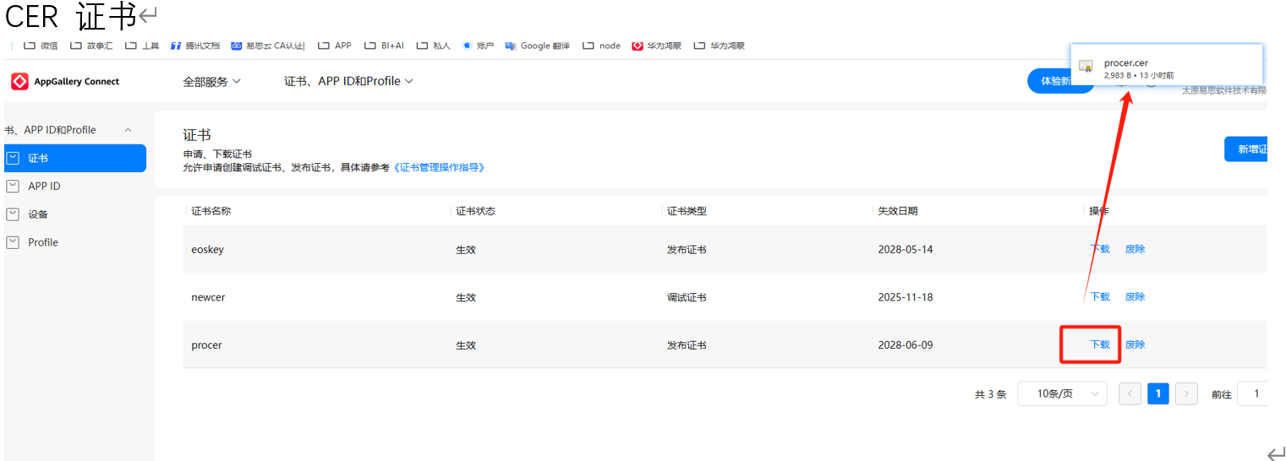Collapse the 证书、APP ID和Profile sidebar section
Screen dimensions: 1286x461
click(129, 130)
